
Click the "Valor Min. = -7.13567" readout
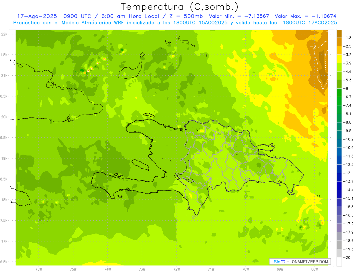pyautogui.click(x=239, y=16)
